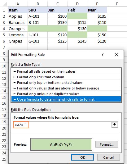Click the collapse dialog arrow beside formula field
127x164 pixels.
[x=115, y=125]
